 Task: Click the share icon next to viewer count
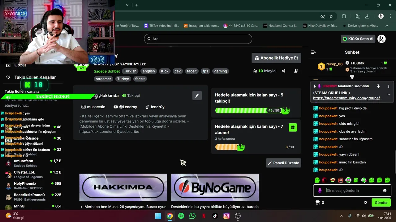click(x=284, y=71)
